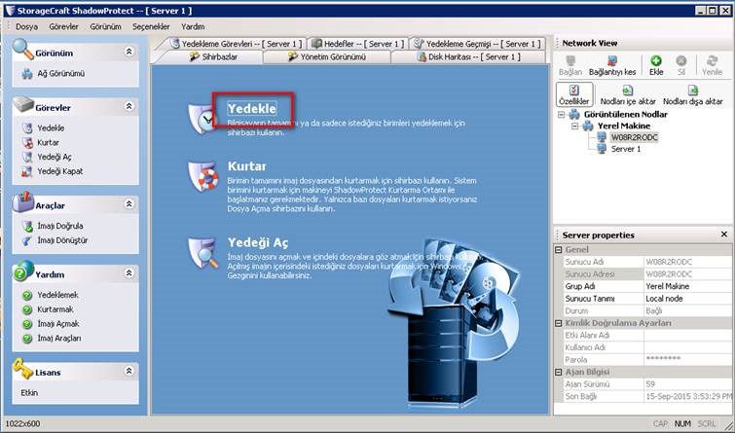The height and width of the screenshot is (433, 735).
Task: Click the Bağlantıyı kes disconnect icon
Action: (612, 61)
